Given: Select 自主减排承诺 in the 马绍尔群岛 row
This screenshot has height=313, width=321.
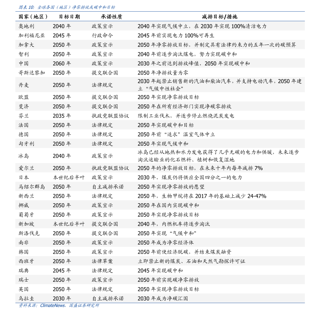Looking at the screenshot, I should click(x=108, y=187).
